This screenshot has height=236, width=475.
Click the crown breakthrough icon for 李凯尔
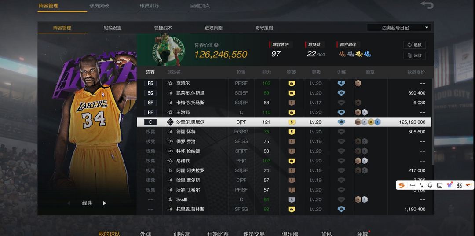(x=292, y=83)
